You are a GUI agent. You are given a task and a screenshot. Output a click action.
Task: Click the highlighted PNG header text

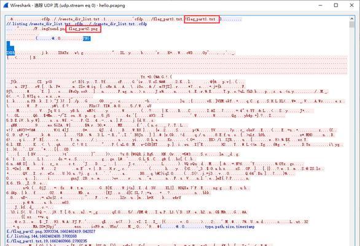pos(87,38)
